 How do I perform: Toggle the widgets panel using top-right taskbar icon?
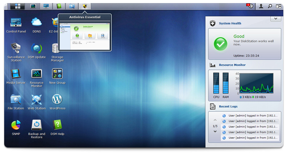click(279, 6)
